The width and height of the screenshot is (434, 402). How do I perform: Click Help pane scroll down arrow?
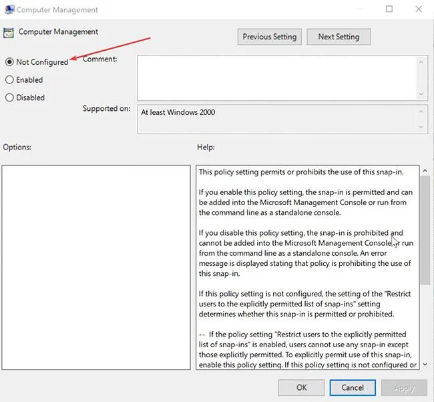(425, 365)
